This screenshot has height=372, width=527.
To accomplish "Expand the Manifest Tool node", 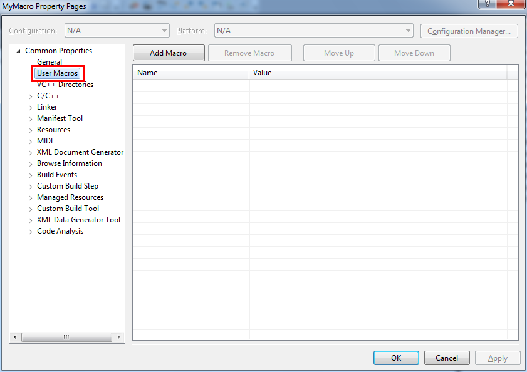I will (30, 119).
